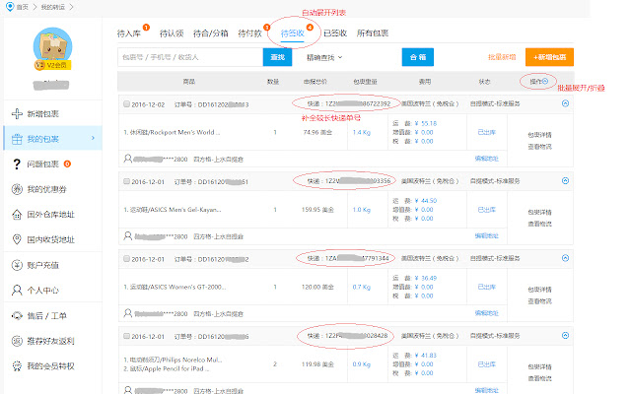
Task: Click the coupon icon for 我的优惠券
Action: tap(17, 189)
